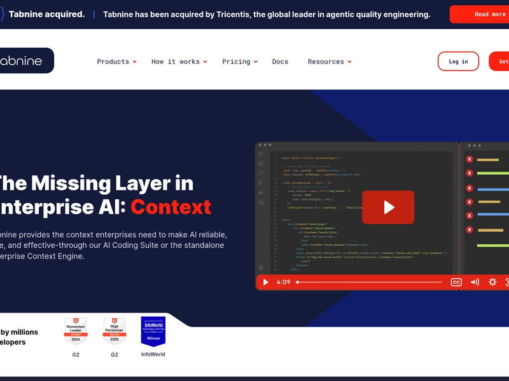
Task: Click the topmost red X error icon
Action: tap(470, 159)
